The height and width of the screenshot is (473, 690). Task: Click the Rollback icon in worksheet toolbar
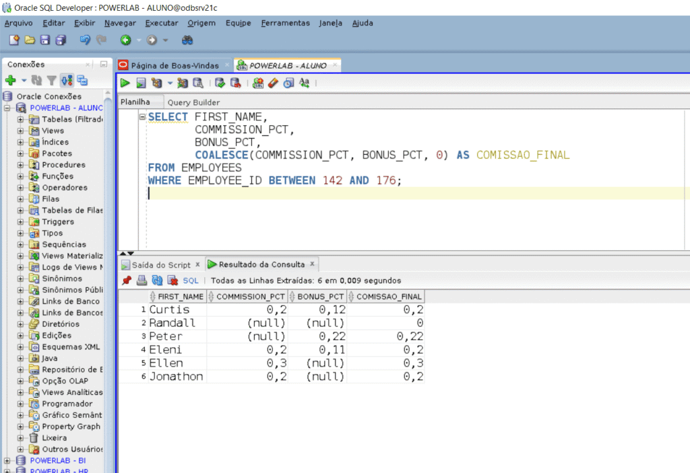234,83
